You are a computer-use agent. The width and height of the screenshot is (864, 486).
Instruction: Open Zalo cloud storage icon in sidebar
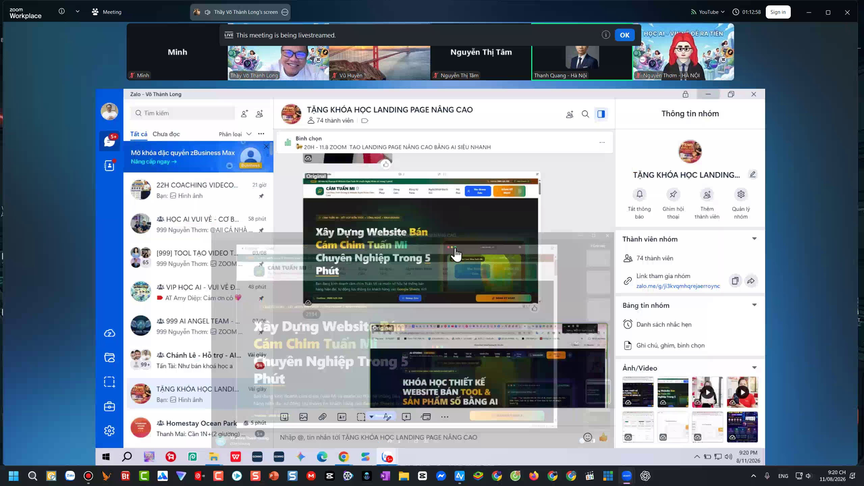point(109,333)
